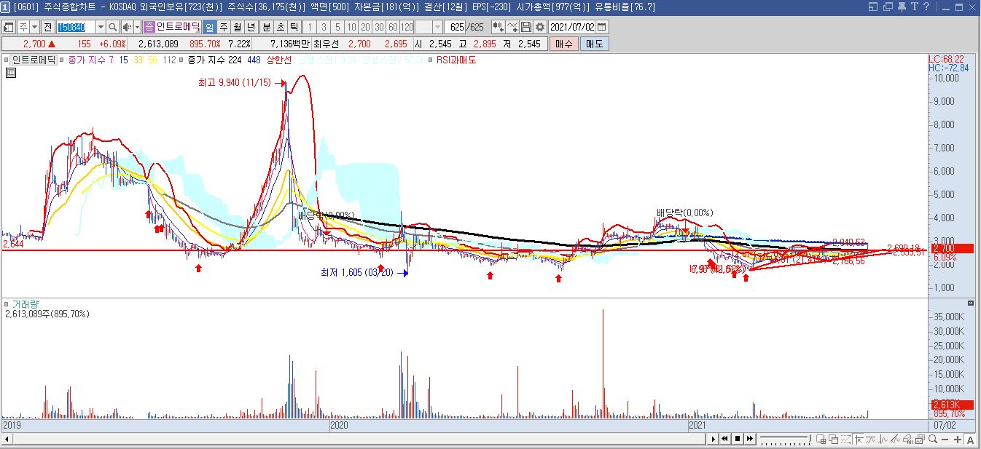Toggle the 증 button before stock name
981x449 pixels.
pyautogui.click(x=149, y=27)
